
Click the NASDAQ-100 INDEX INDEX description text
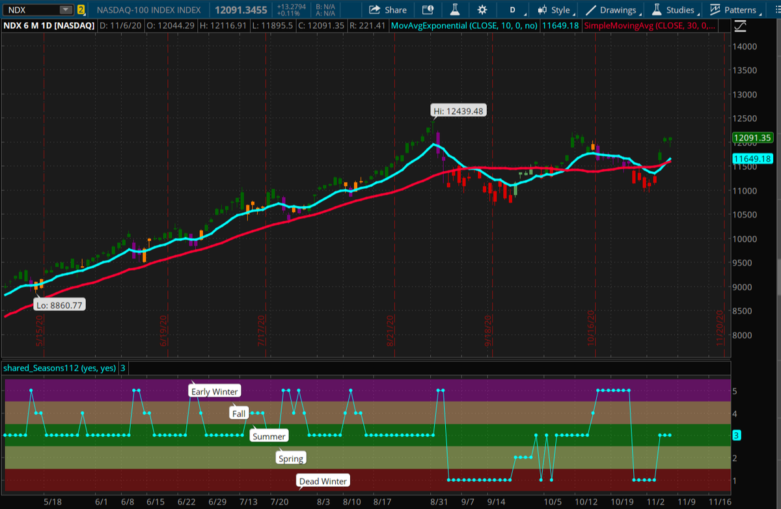148,10
